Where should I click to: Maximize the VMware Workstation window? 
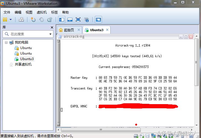coord(183,2)
